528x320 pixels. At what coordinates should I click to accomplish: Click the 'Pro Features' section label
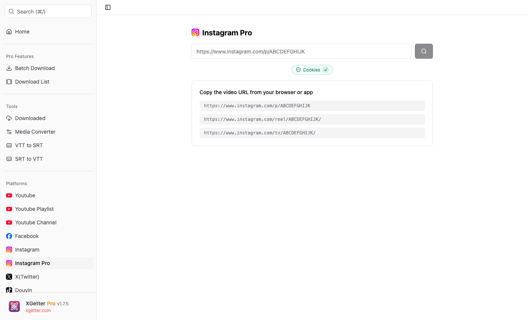(x=20, y=56)
